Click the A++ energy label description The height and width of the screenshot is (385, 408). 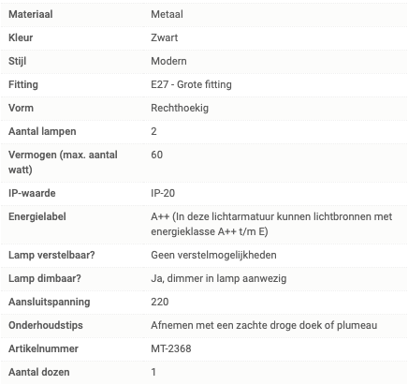(271, 224)
